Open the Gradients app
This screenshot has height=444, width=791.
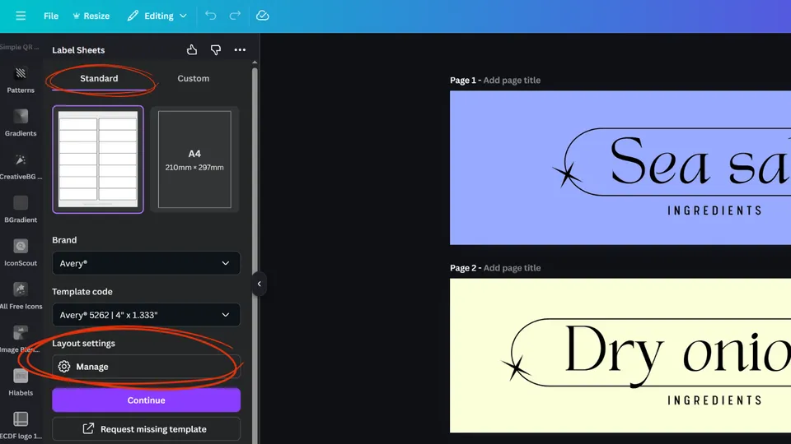tap(21, 123)
